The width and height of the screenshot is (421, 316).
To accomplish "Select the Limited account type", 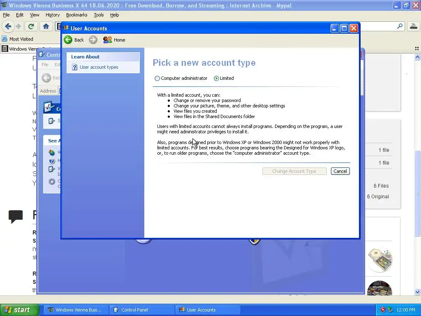I will [x=216, y=78].
